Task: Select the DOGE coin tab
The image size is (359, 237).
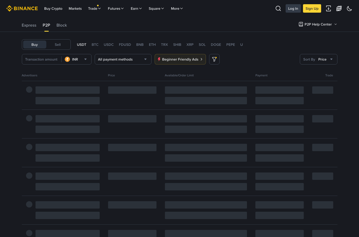Action: coord(216,45)
